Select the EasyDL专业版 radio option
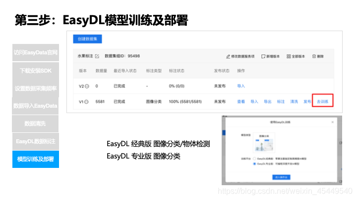 pos(254,164)
